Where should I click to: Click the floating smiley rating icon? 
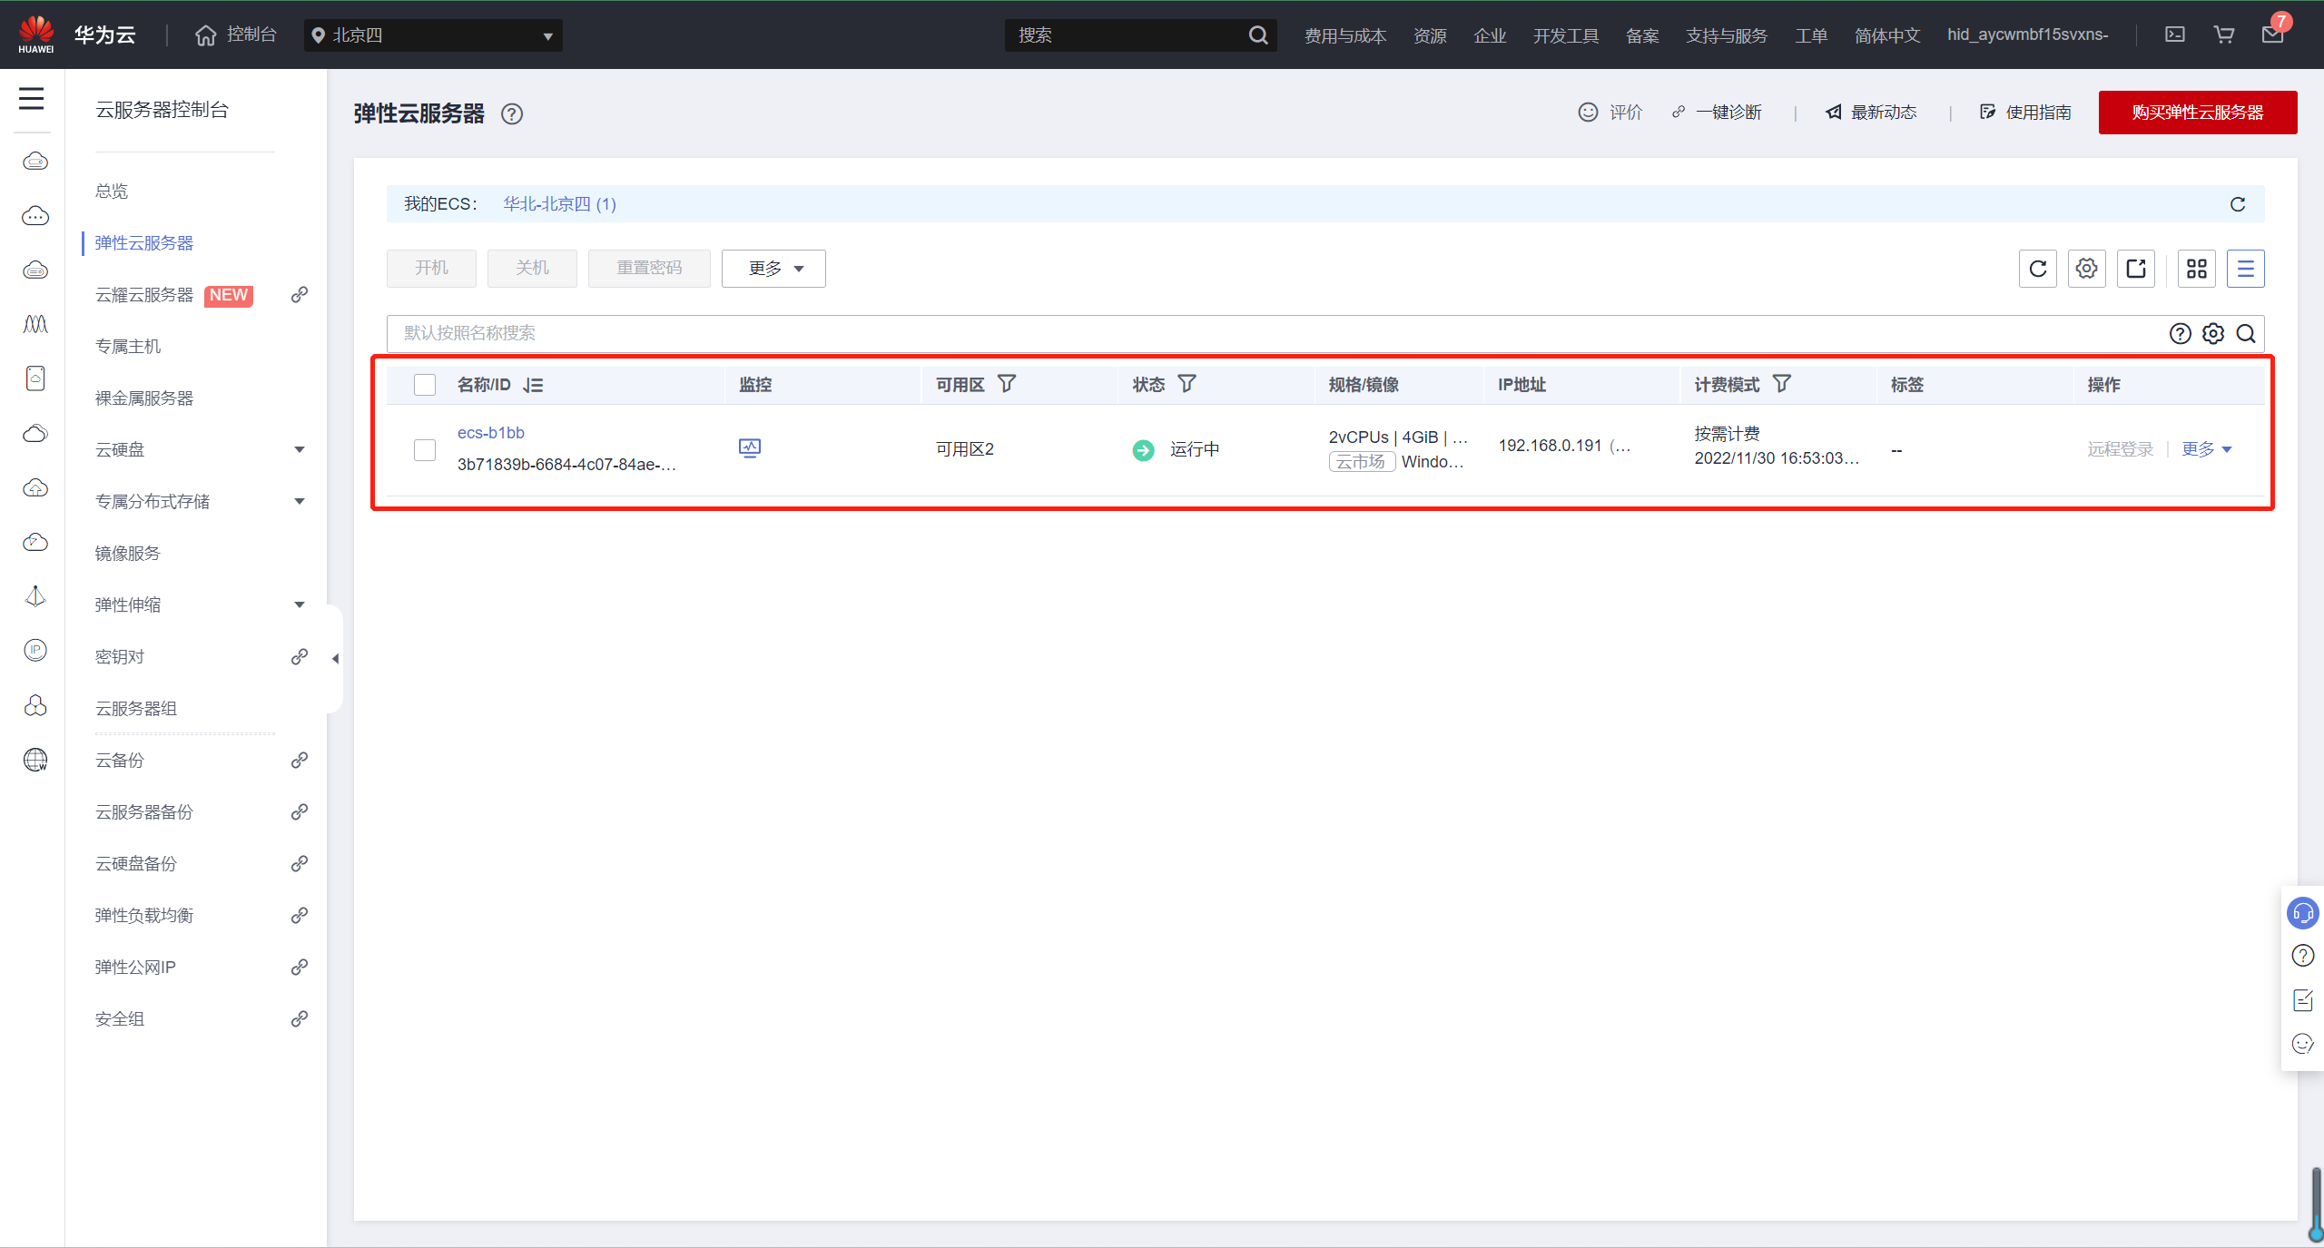click(2303, 1044)
